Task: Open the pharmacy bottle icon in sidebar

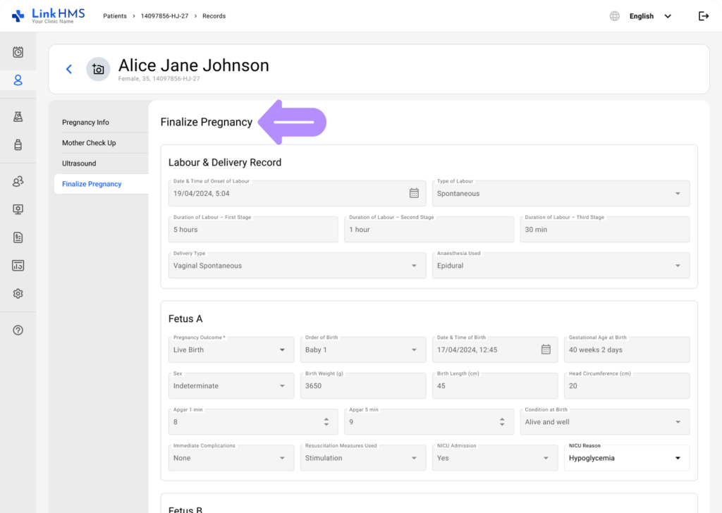Action: click(18, 145)
